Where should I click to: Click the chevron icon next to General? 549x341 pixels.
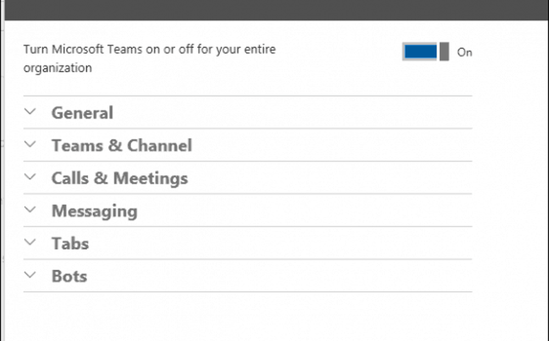[x=31, y=112]
